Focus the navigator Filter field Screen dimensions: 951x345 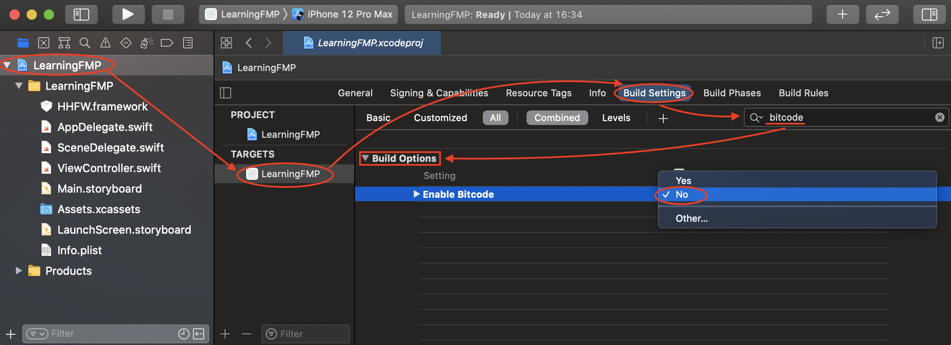(x=116, y=334)
